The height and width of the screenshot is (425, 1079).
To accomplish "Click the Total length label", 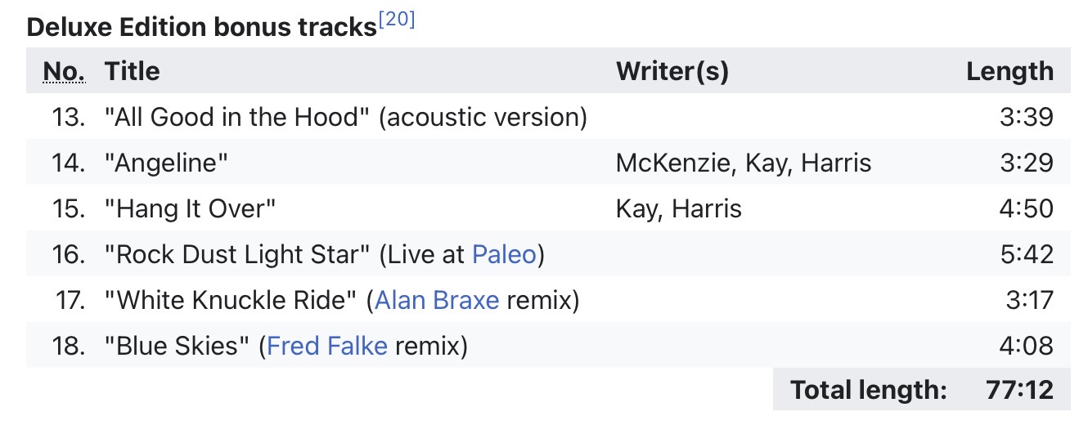I will [869, 390].
